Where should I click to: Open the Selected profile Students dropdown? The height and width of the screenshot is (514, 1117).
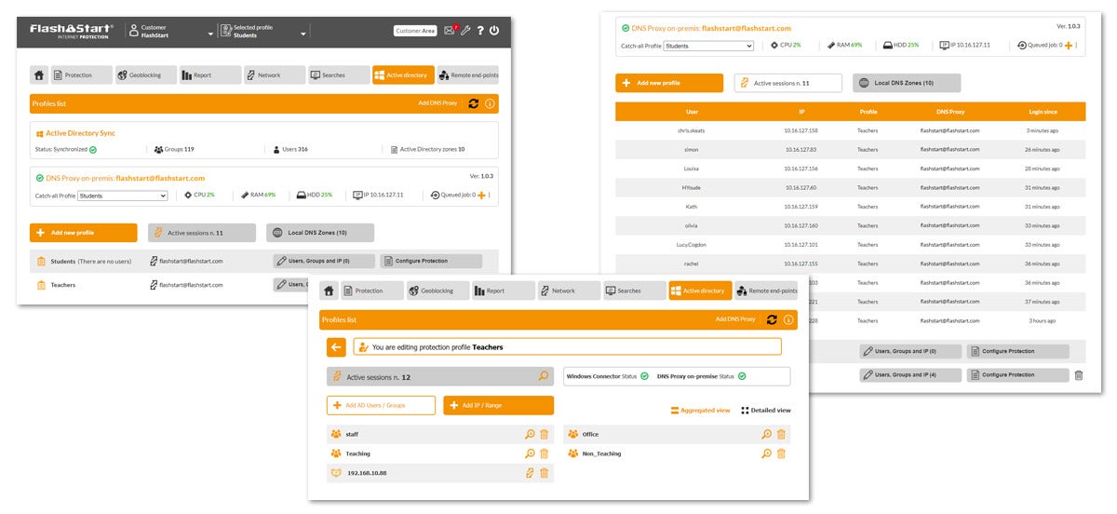[303, 34]
